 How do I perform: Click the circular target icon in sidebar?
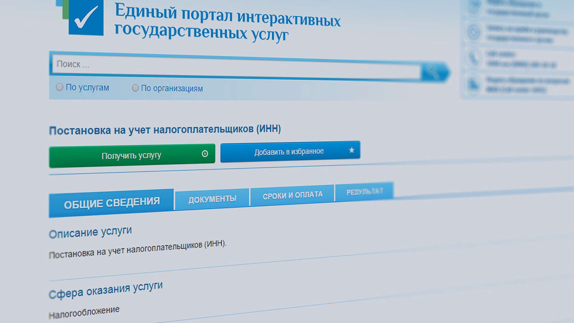[474, 33]
